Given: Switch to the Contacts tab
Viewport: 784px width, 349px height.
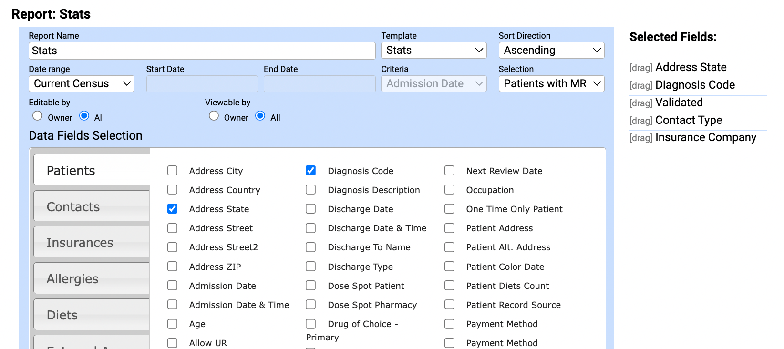Looking at the screenshot, I should point(92,207).
